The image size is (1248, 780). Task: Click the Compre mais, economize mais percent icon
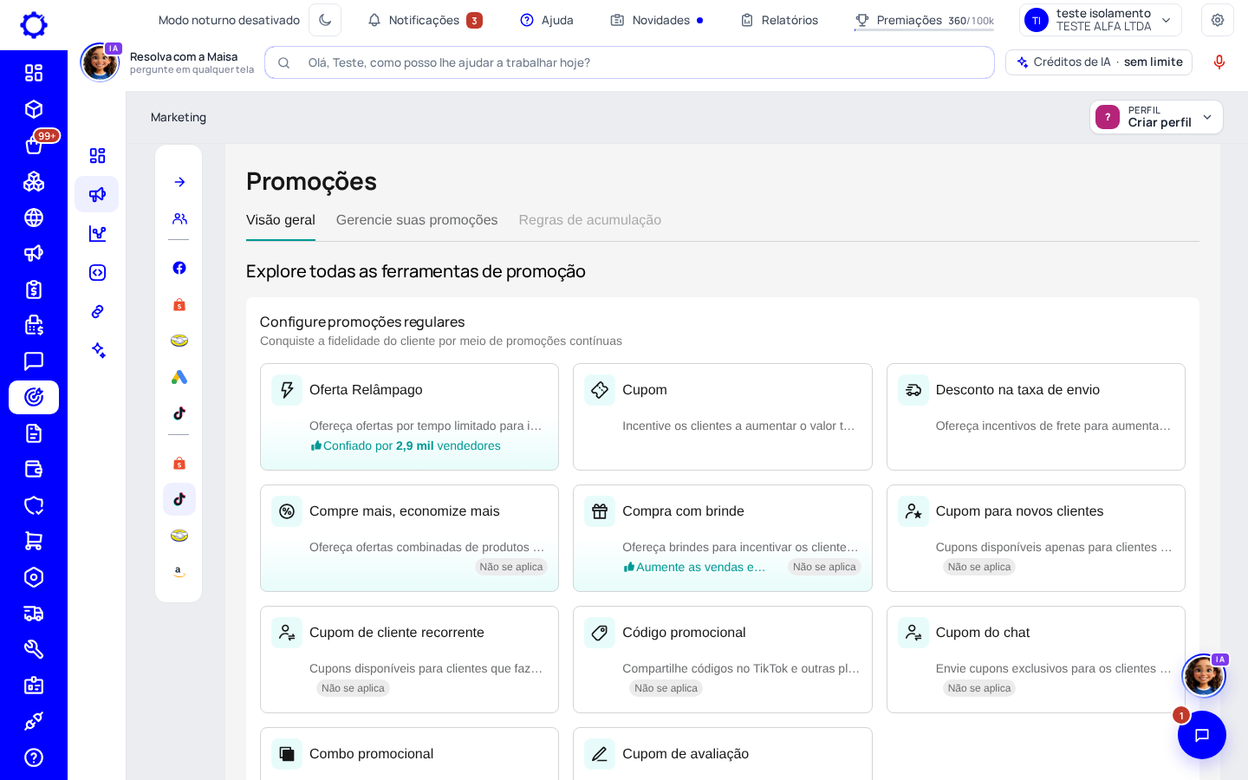coord(287,511)
